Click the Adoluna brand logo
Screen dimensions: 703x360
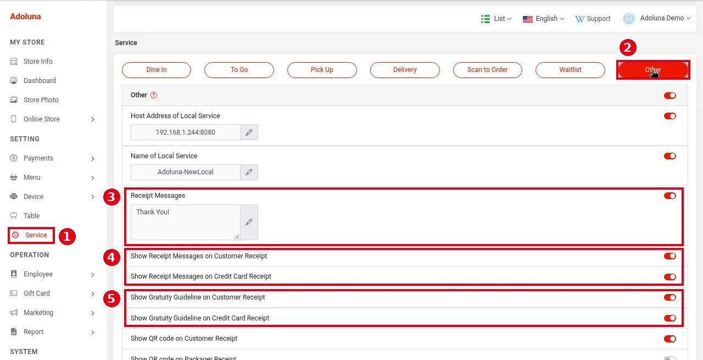coord(25,16)
